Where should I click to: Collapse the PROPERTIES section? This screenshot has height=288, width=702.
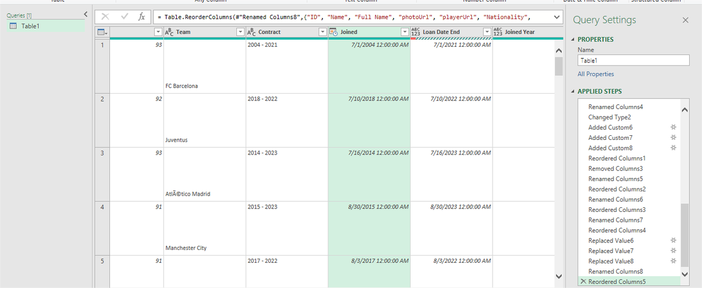(x=573, y=40)
